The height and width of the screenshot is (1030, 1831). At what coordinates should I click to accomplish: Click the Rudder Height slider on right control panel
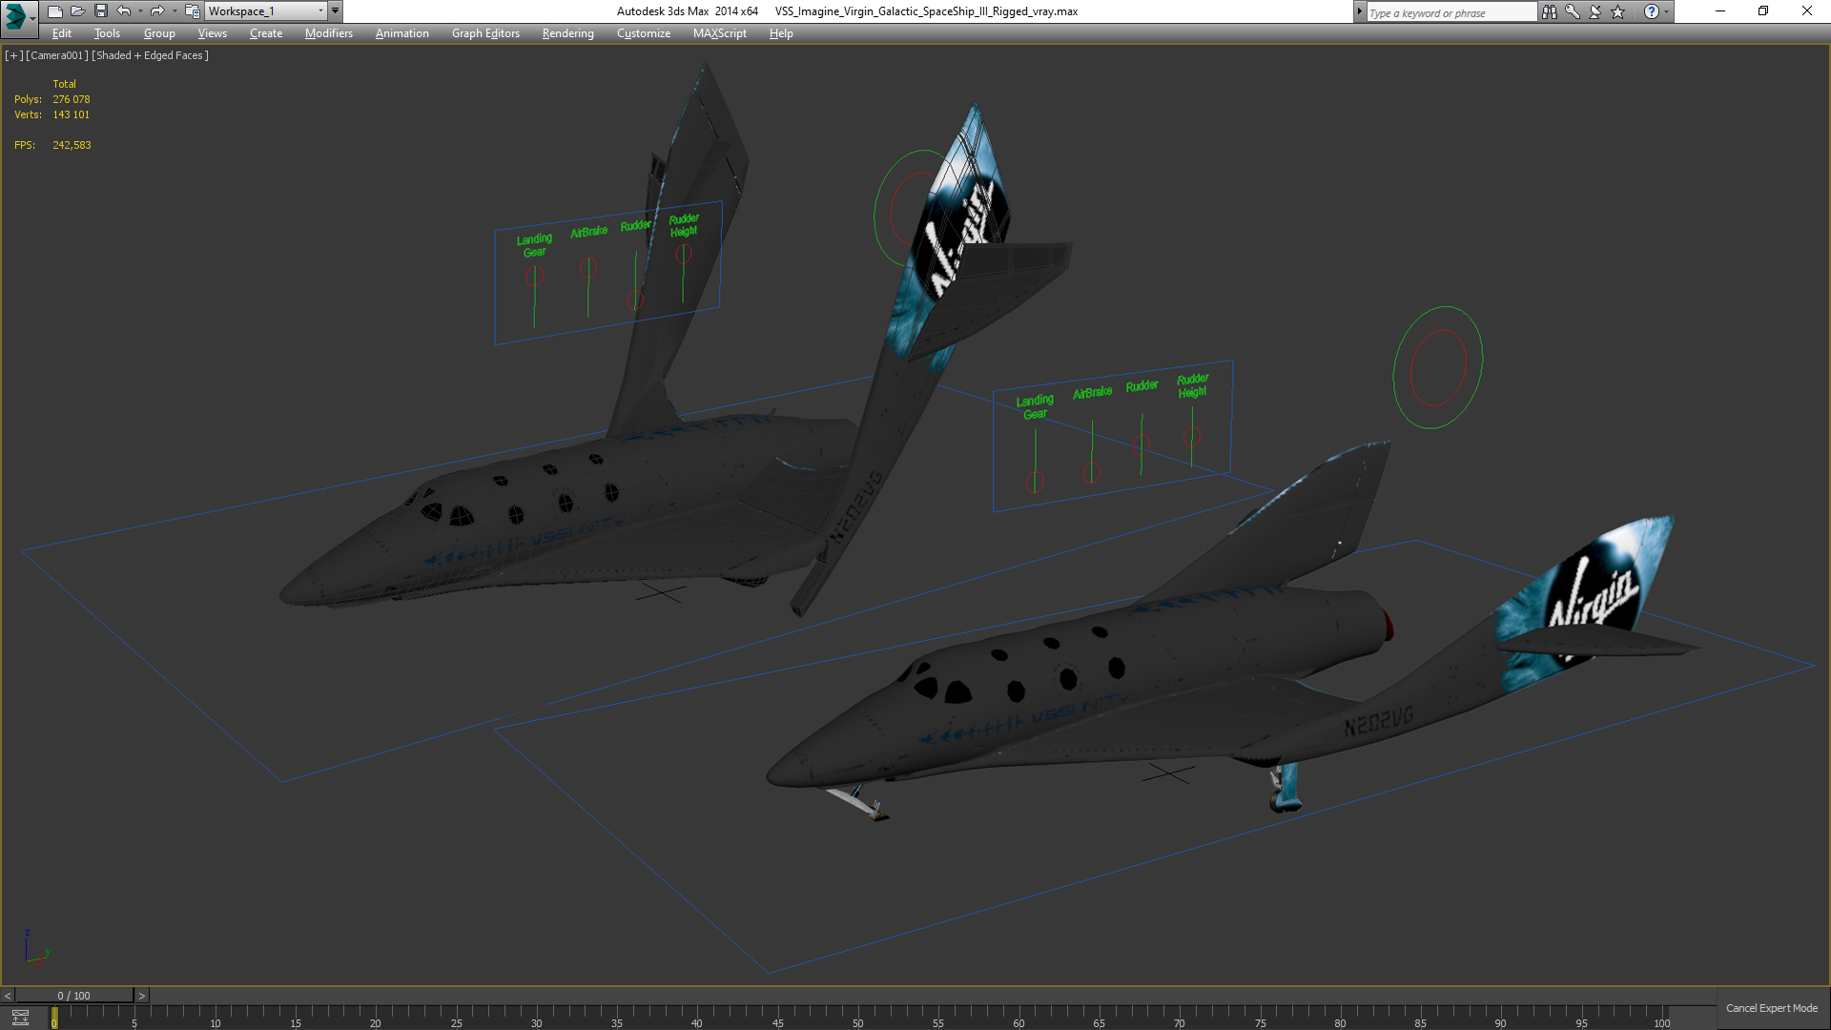1192,436
